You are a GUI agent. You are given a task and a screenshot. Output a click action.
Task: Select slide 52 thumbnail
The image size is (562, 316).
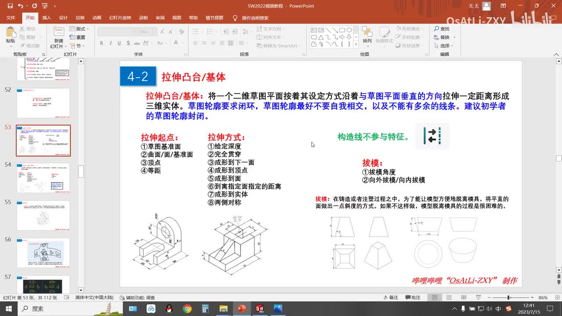tap(43, 103)
